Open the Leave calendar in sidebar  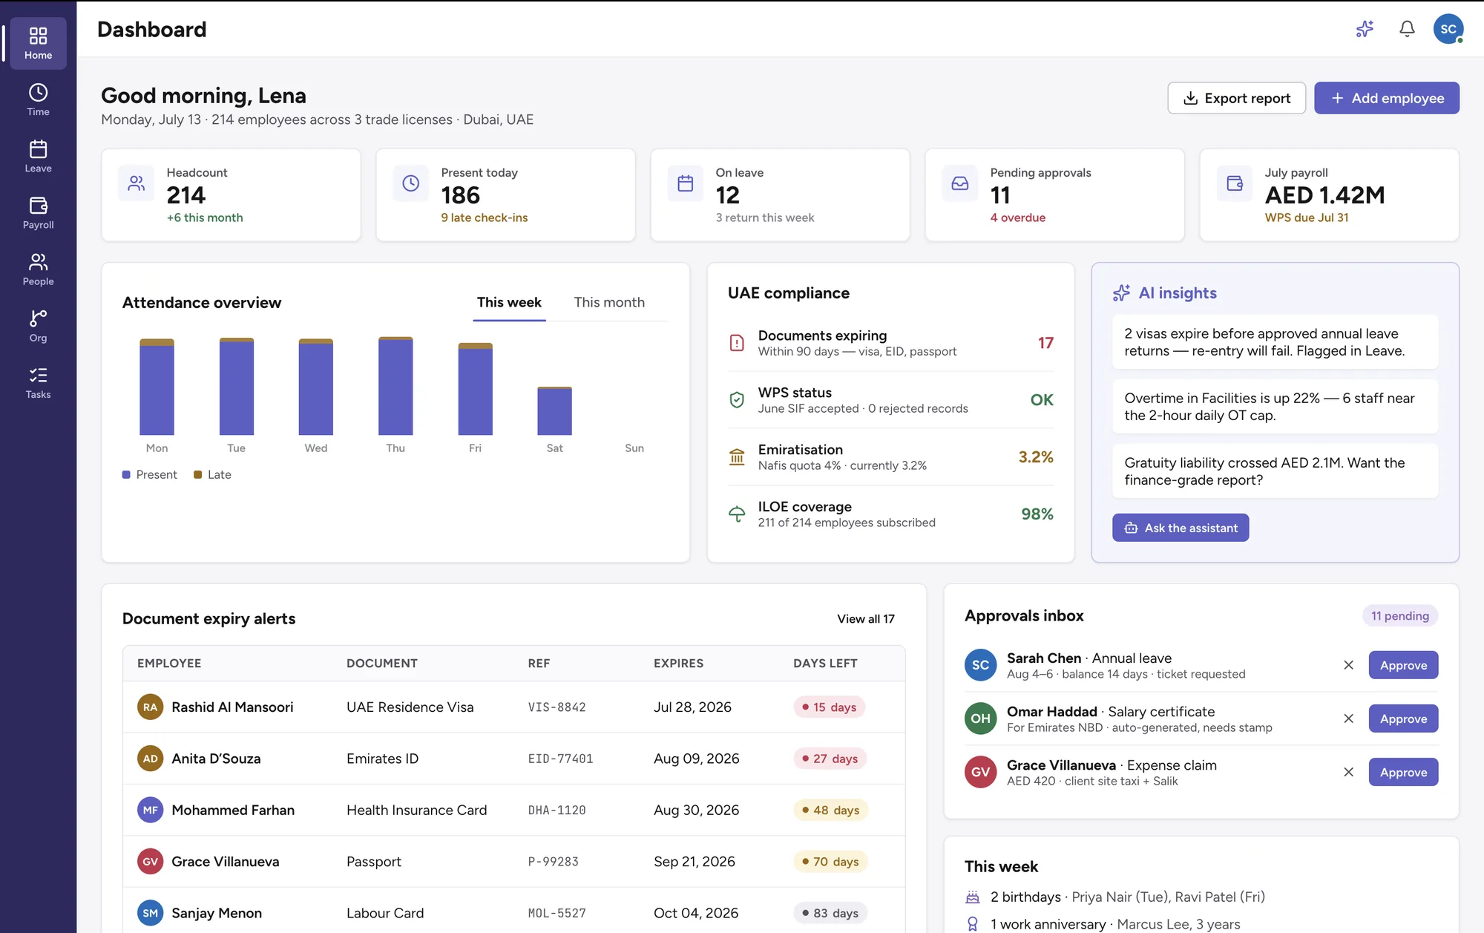pyautogui.click(x=38, y=156)
